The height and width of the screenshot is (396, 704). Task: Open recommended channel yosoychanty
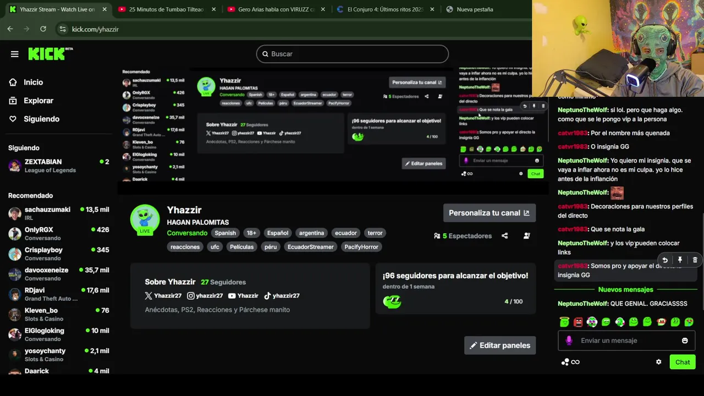click(x=58, y=355)
